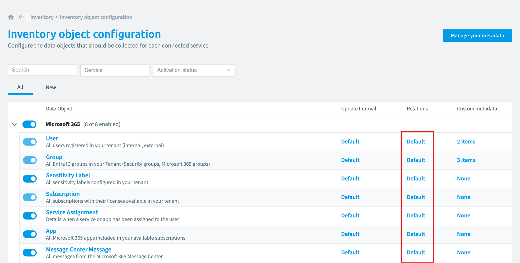Toggle the App data object switch
520x263 pixels.
point(30,234)
